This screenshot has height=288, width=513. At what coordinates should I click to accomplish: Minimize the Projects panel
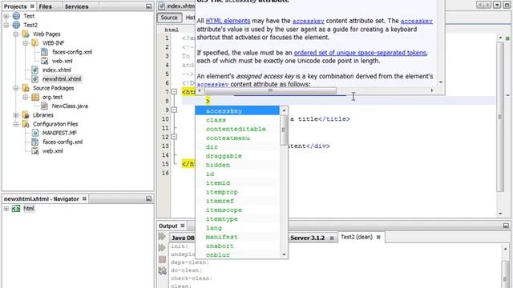point(148,6)
